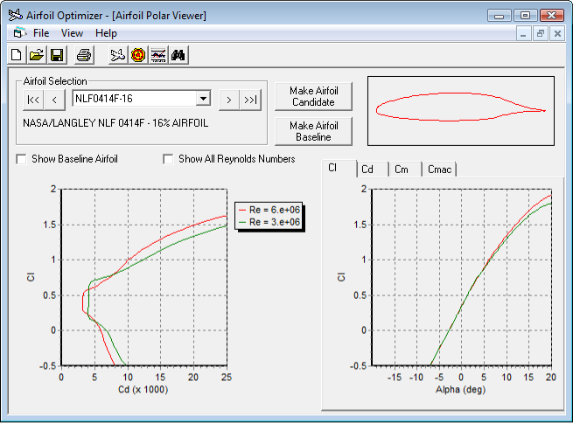Save using the floppy disk icon
The image size is (573, 423).
click(57, 55)
